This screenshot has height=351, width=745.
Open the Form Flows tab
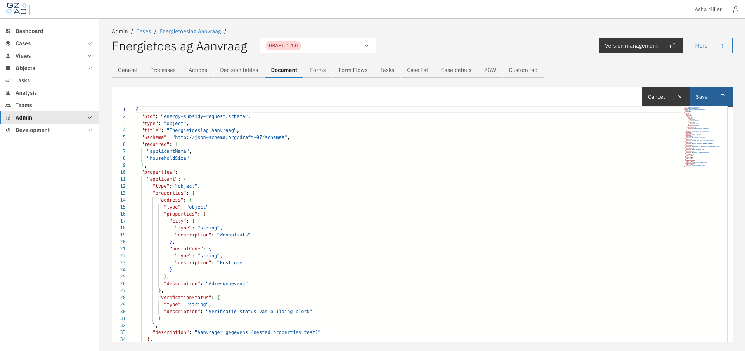[353, 70]
